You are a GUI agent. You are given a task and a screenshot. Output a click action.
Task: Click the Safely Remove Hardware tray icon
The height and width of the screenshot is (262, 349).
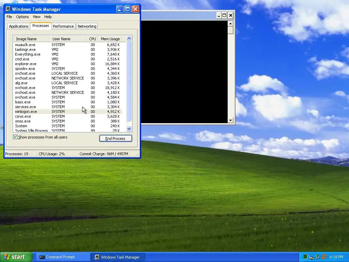pos(317,257)
